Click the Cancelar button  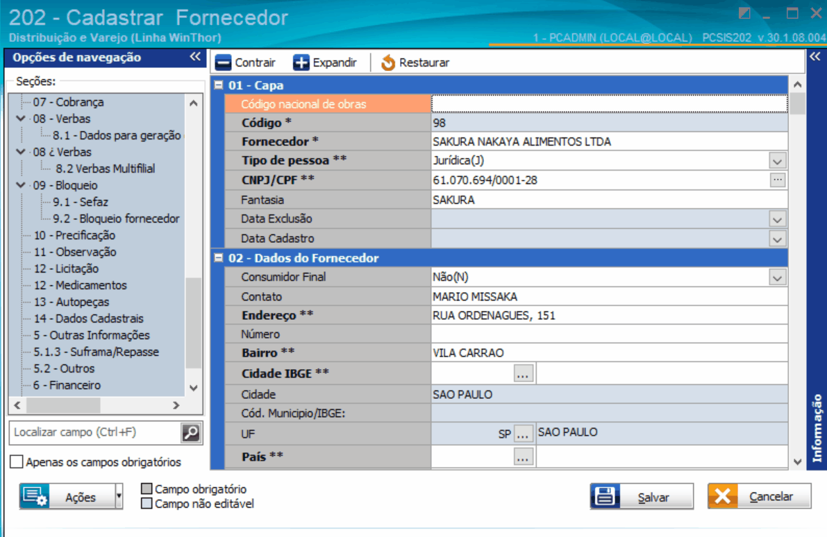(x=760, y=497)
